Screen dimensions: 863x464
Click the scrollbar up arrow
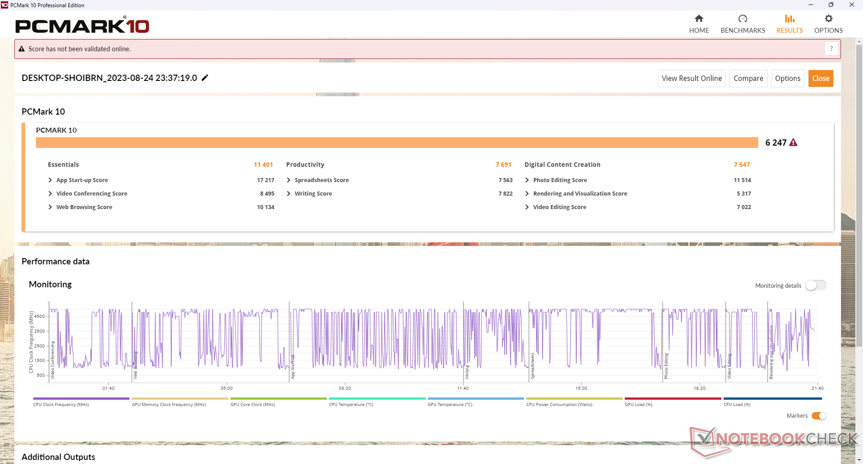point(859,41)
